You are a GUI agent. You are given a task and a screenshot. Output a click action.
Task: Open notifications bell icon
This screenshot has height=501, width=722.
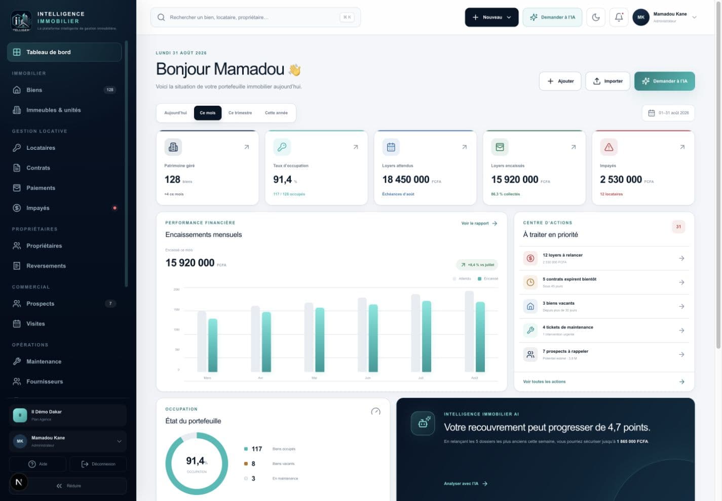click(x=619, y=17)
